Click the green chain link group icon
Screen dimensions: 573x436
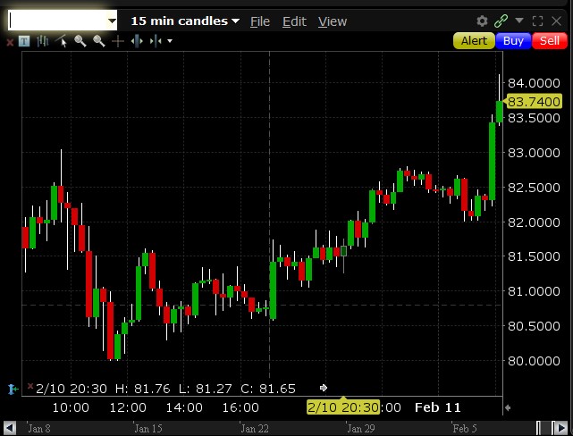(501, 21)
